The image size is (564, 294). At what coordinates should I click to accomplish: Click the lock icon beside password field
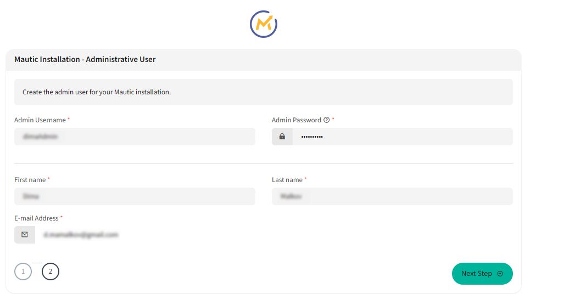pos(282,137)
